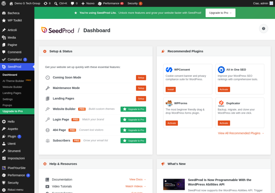Open PixelYourSite in the sidebar
This screenshot has height=193, width=275.
click(x=17, y=168)
